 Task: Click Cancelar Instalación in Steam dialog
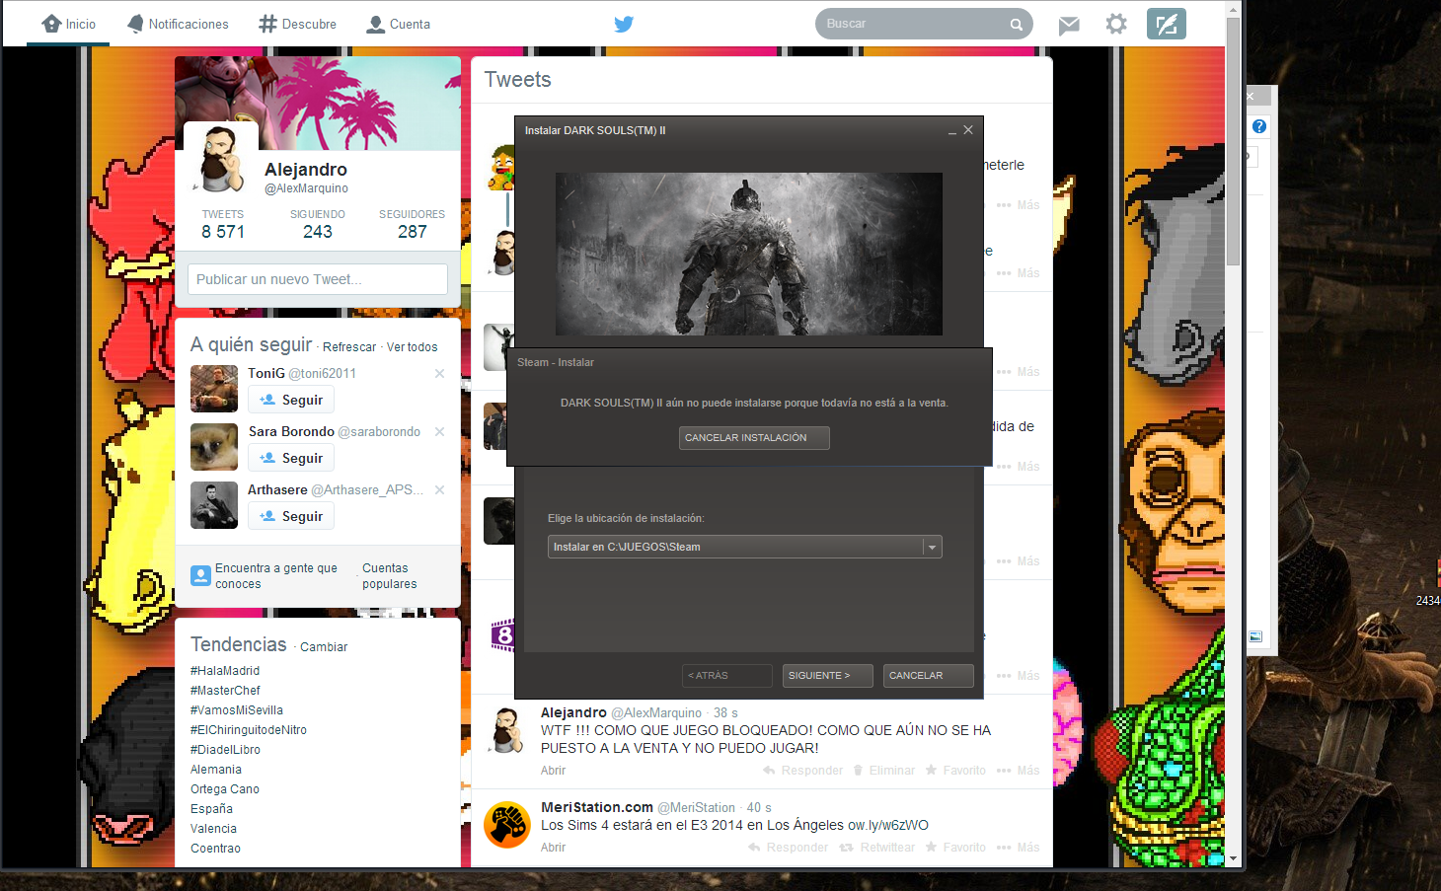(754, 438)
